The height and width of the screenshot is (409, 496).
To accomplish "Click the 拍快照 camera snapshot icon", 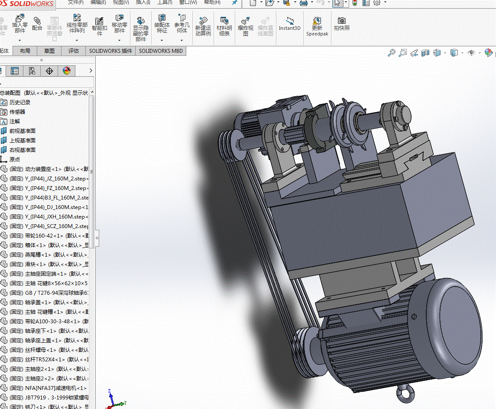I will (342, 21).
